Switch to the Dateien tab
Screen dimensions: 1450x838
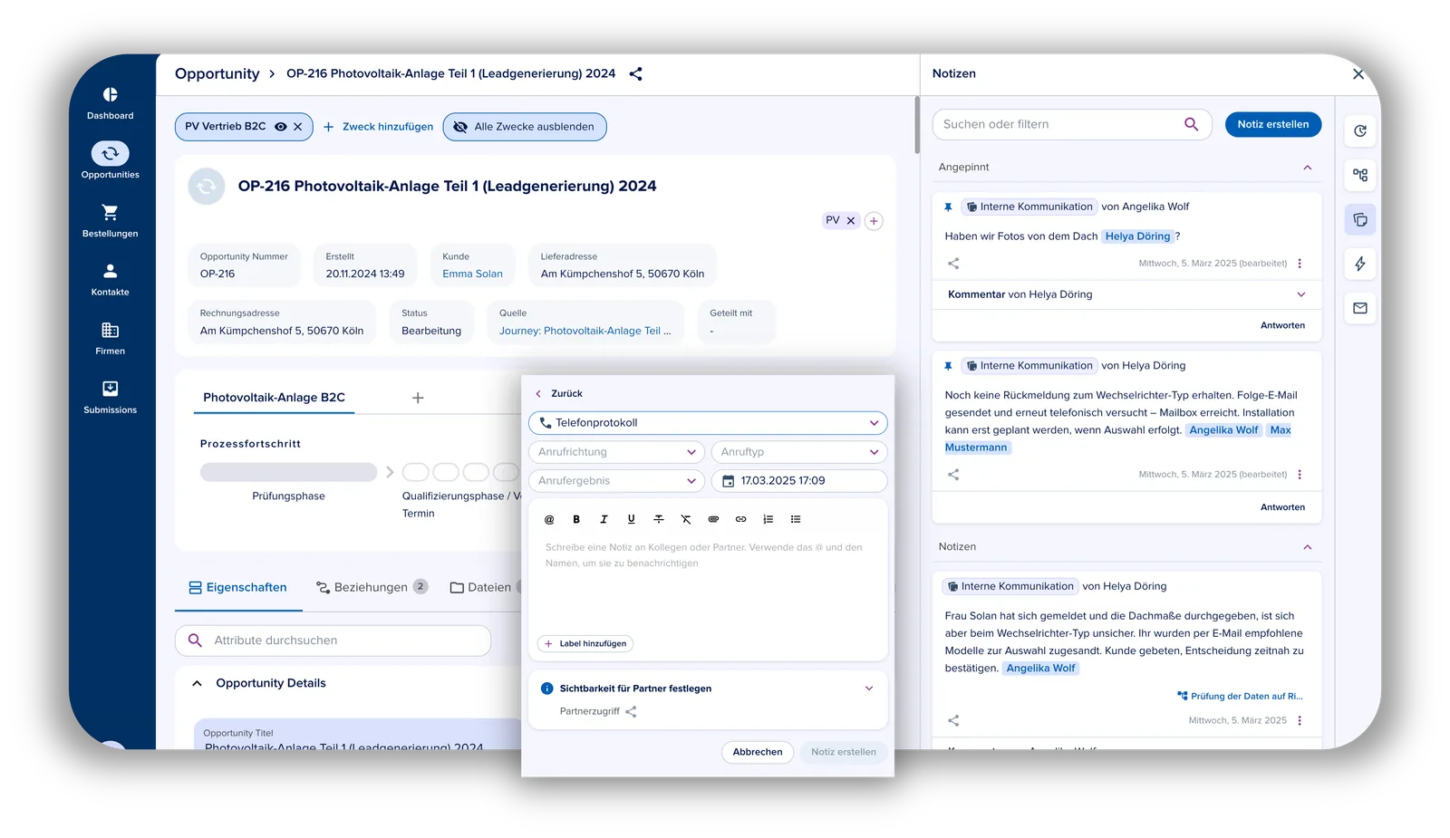pos(481,587)
